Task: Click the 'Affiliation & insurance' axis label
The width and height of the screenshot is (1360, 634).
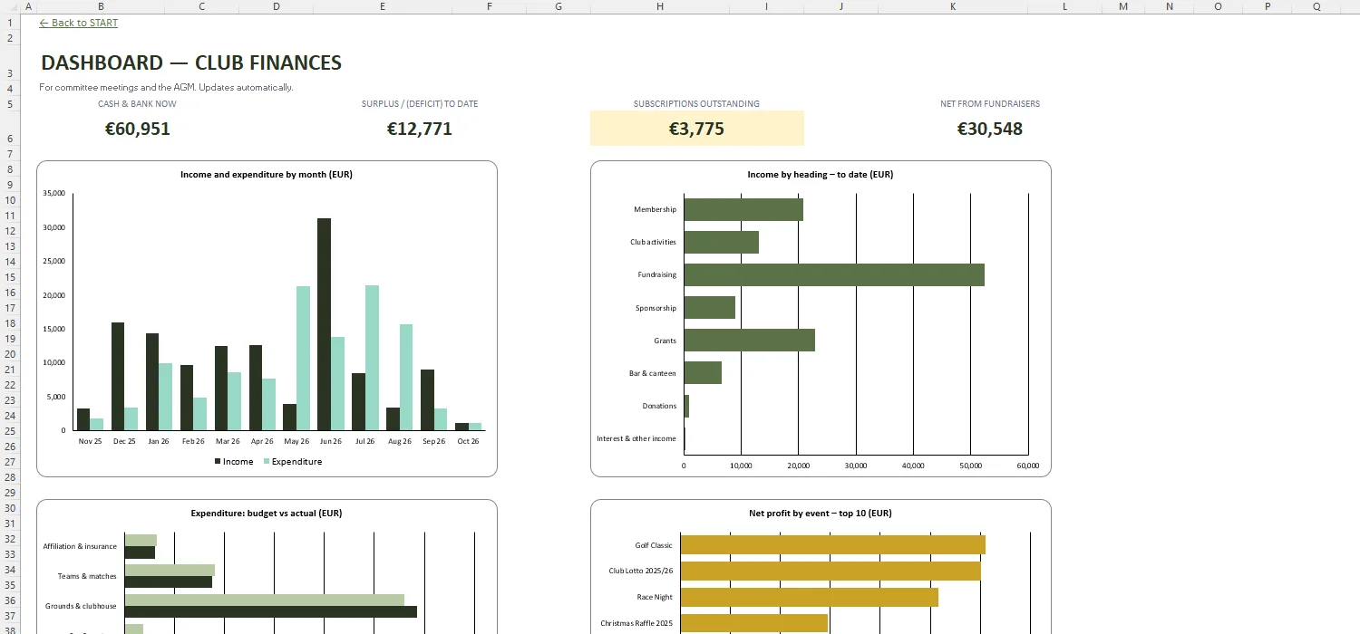Action: point(80,546)
